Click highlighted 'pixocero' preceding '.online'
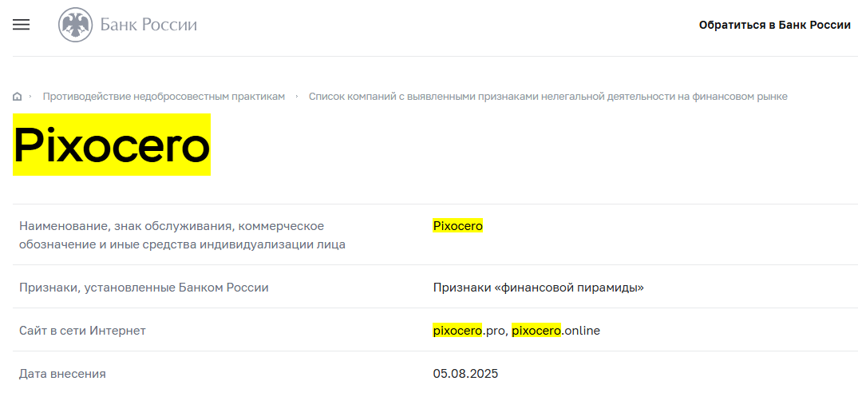858x393 pixels. tap(537, 331)
